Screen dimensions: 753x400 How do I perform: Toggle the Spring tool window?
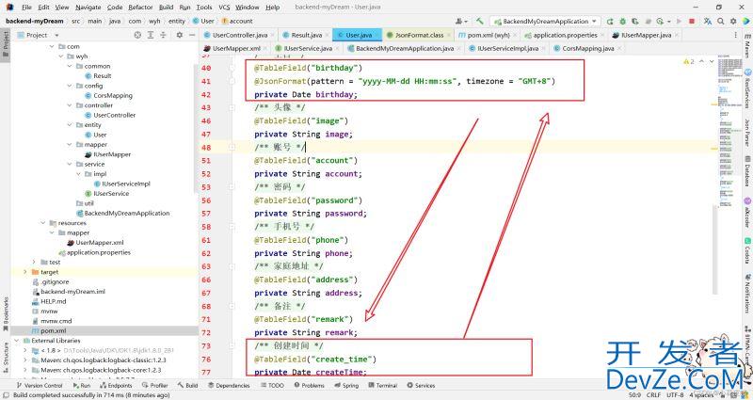click(x=346, y=385)
